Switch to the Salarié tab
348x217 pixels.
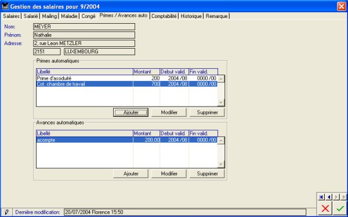[31, 16]
